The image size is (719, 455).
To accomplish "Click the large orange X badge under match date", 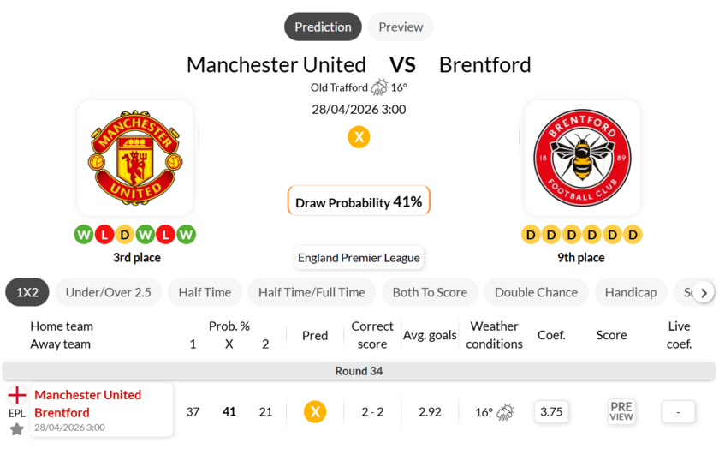I will pyautogui.click(x=359, y=137).
